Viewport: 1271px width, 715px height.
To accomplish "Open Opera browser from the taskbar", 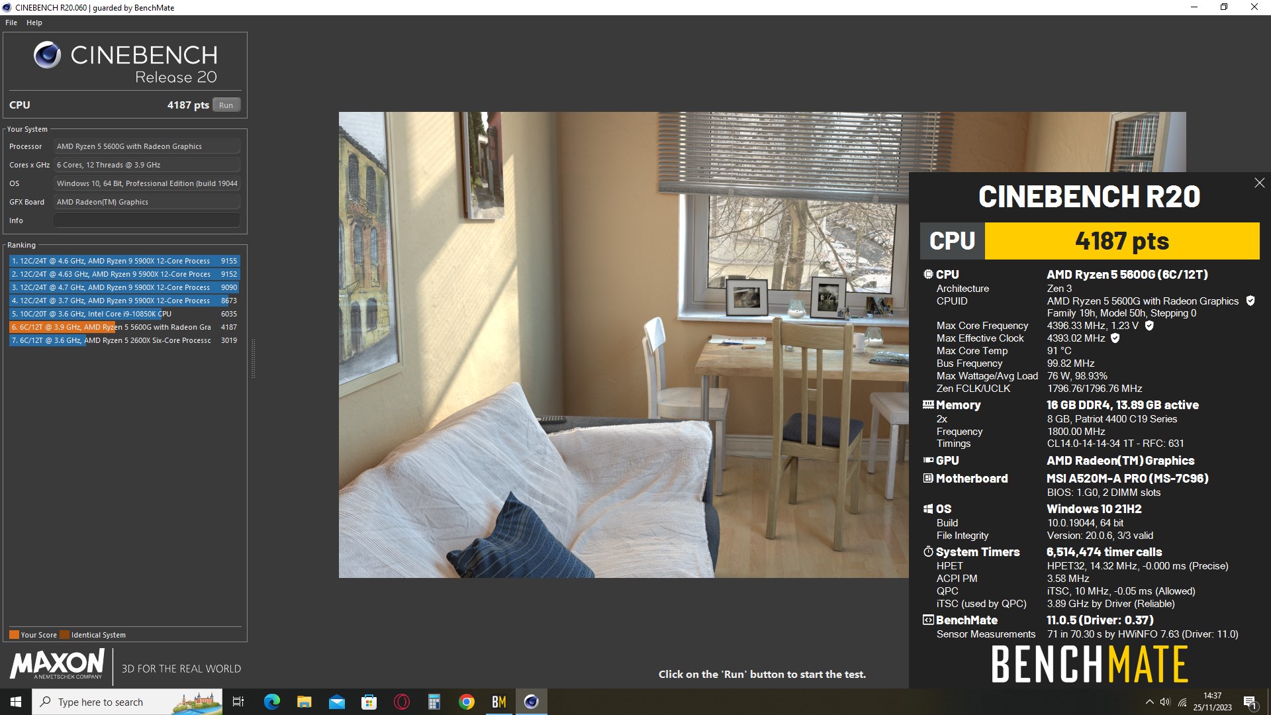I will click(x=401, y=702).
